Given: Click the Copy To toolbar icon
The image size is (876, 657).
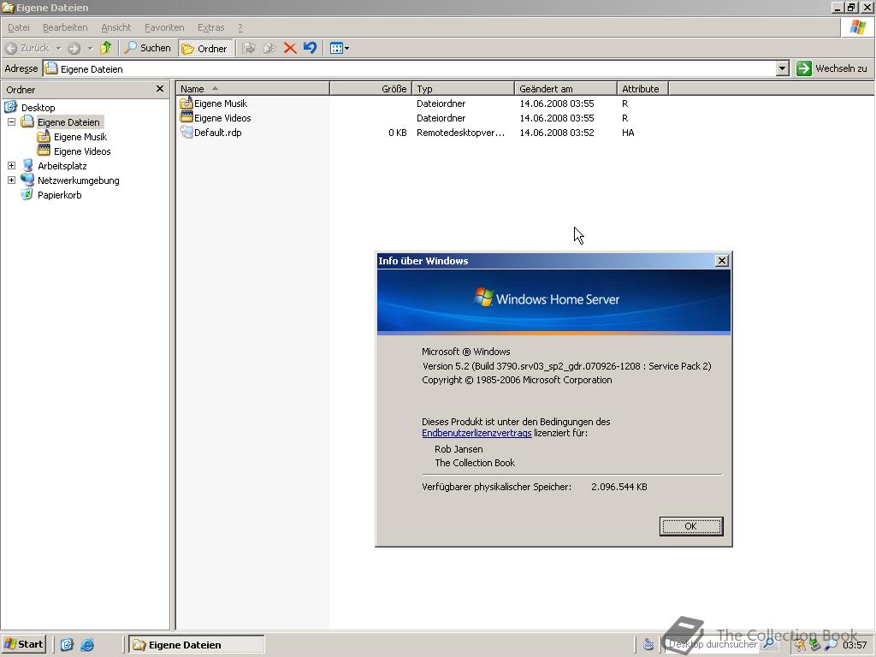Looking at the screenshot, I should [x=269, y=48].
